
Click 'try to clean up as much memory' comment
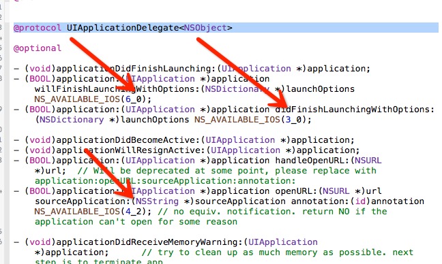277,252
